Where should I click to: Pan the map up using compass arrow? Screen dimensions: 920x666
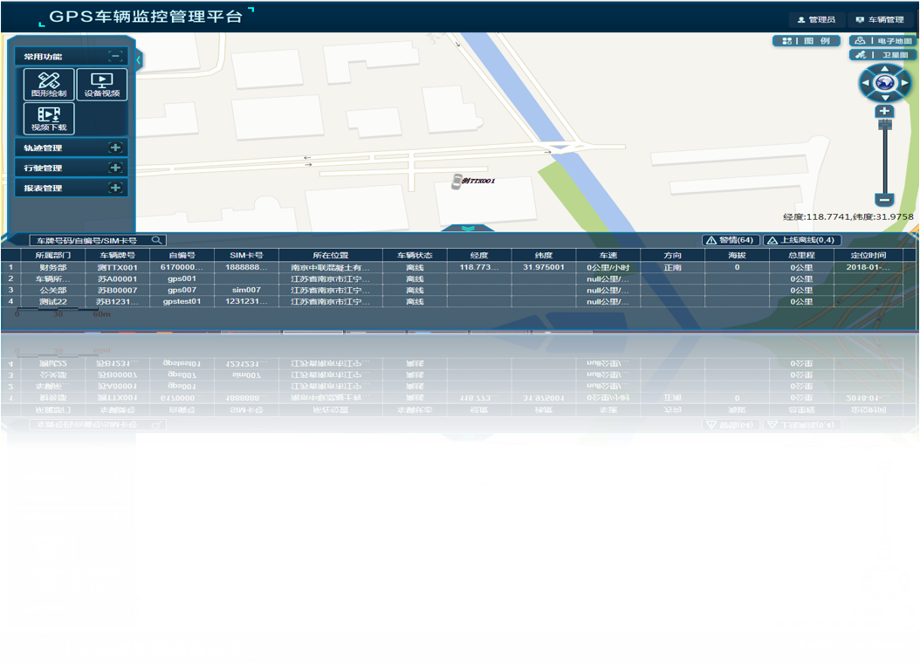(x=885, y=69)
